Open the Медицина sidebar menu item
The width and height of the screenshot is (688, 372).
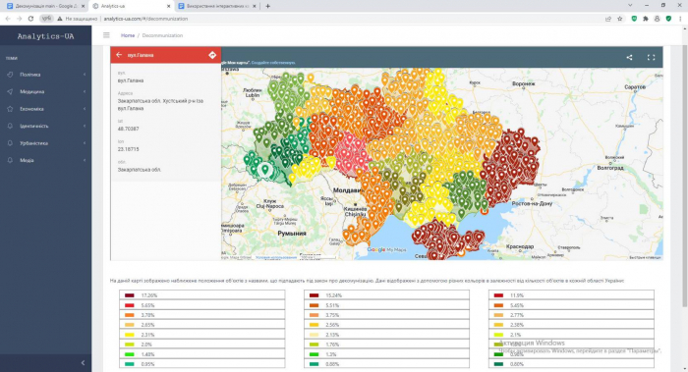(45, 91)
